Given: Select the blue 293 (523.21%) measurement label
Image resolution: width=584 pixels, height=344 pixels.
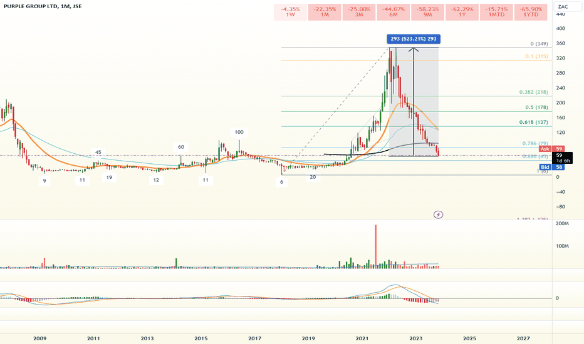Looking at the screenshot, I should point(414,39).
